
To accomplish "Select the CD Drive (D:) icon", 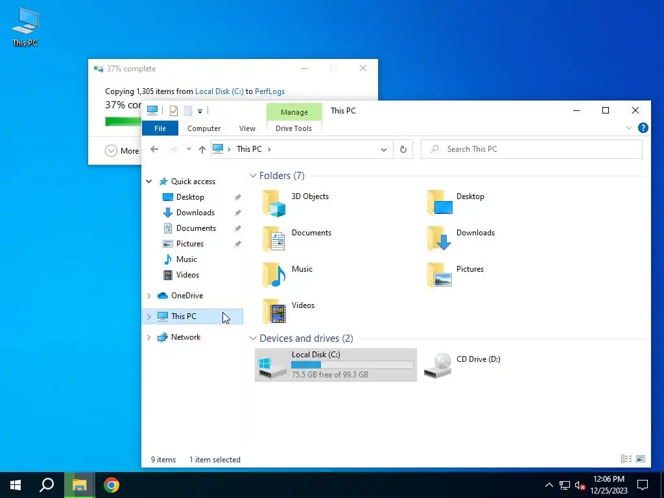I will [438, 366].
